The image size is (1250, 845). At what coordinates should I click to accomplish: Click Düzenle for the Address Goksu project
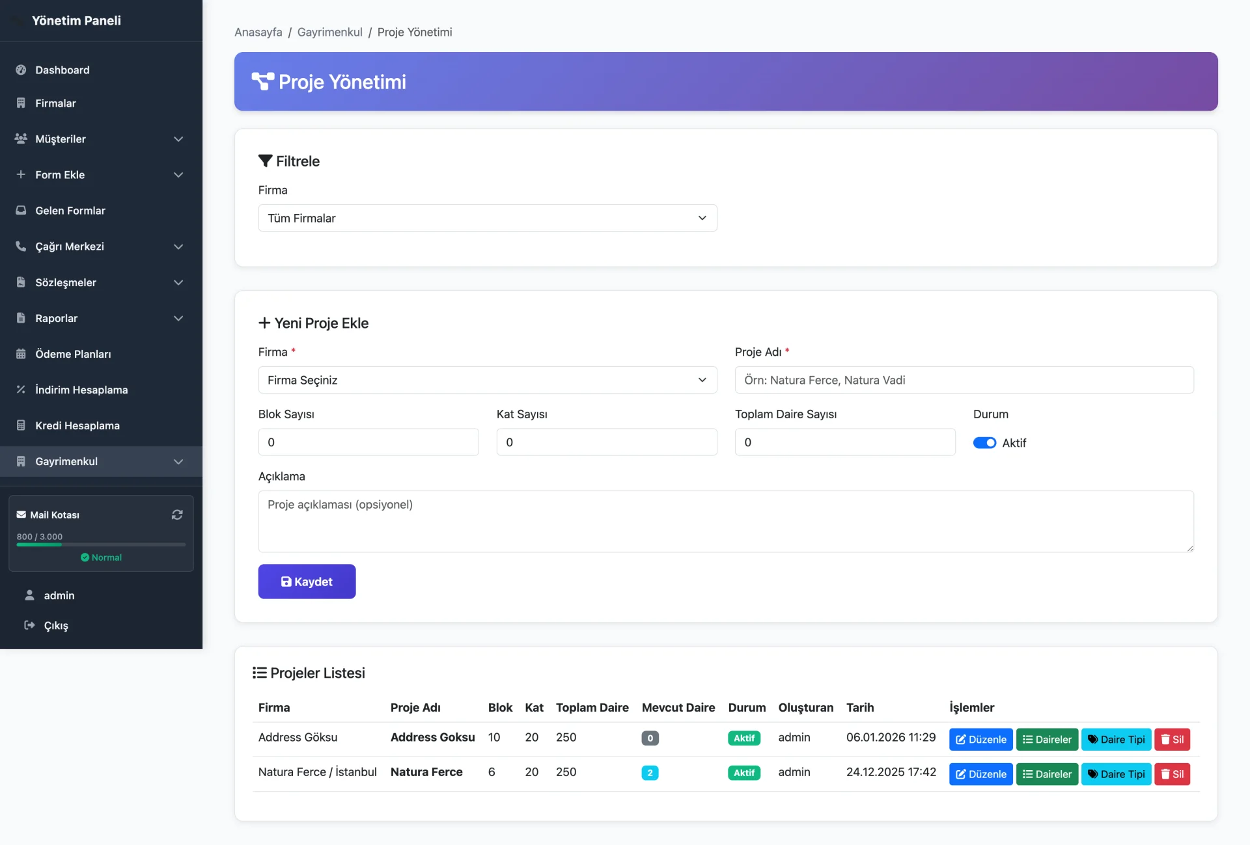pos(980,740)
